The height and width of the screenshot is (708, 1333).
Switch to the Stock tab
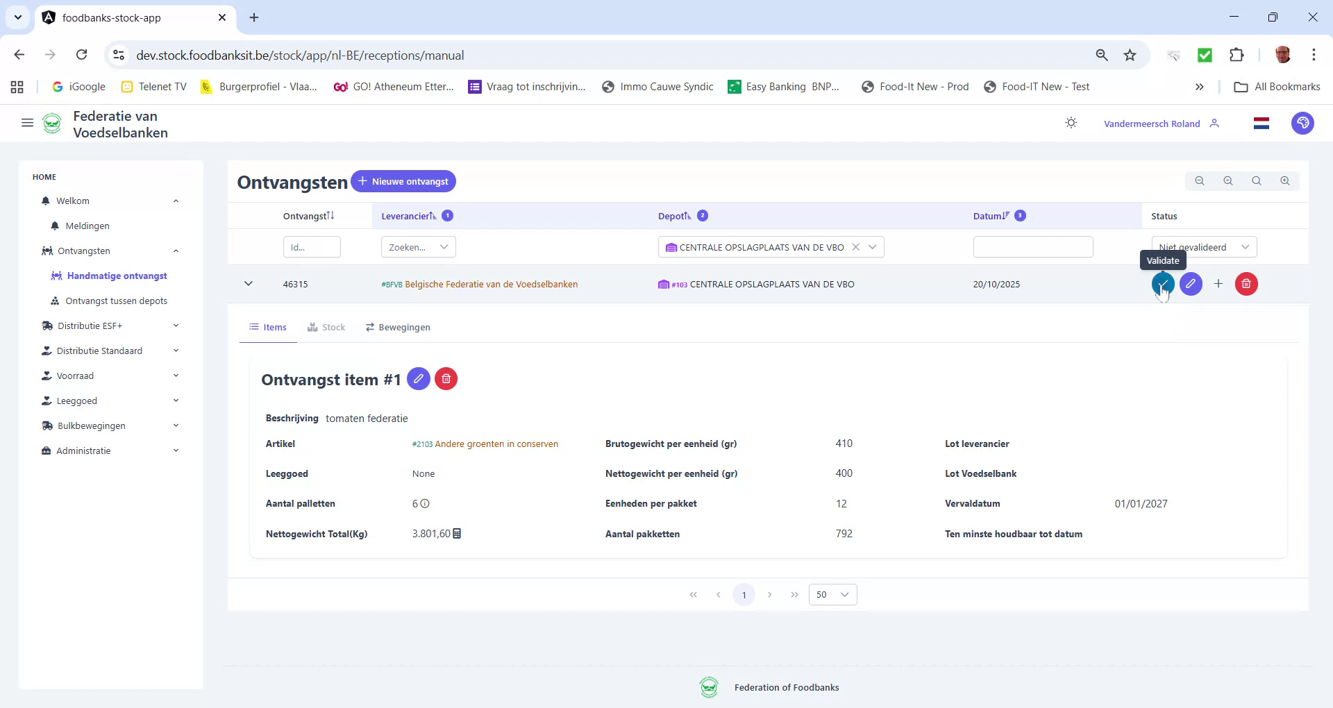click(x=326, y=327)
